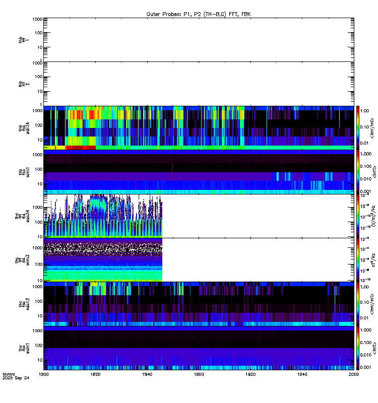378x403 pixels.
Task: Click the '2000' time axis tick label
Action: (354, 374)
